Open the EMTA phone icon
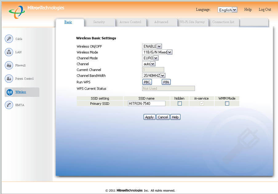The image size is (278, 194). [x=9, y=105]
